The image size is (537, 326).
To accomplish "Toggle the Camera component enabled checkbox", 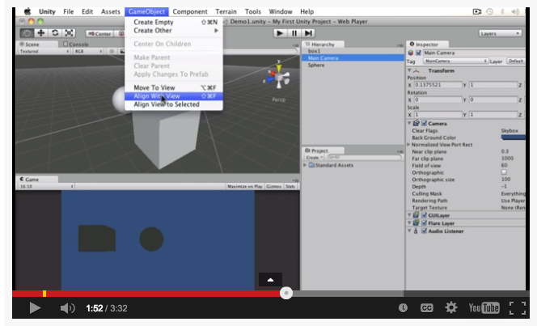I will (424, 123).
